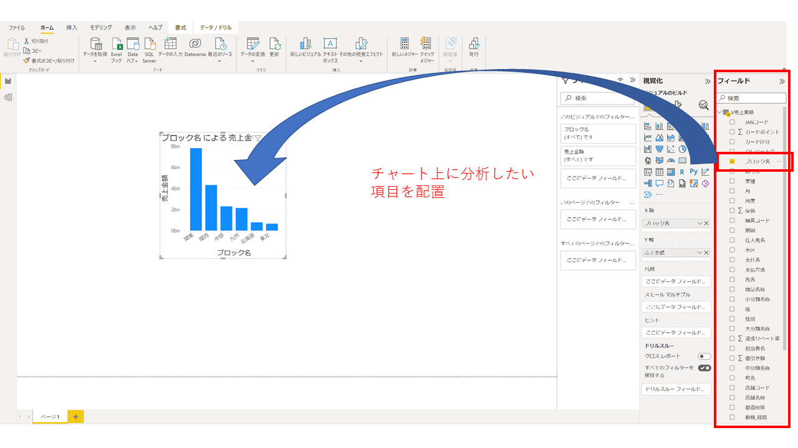Click the 更新 (Refresh) icon
Image resolution: width=798 pixels, height=448 pixels.
coord(274,44)
